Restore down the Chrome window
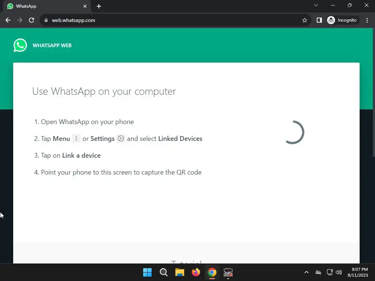 [x=350, y=5]
